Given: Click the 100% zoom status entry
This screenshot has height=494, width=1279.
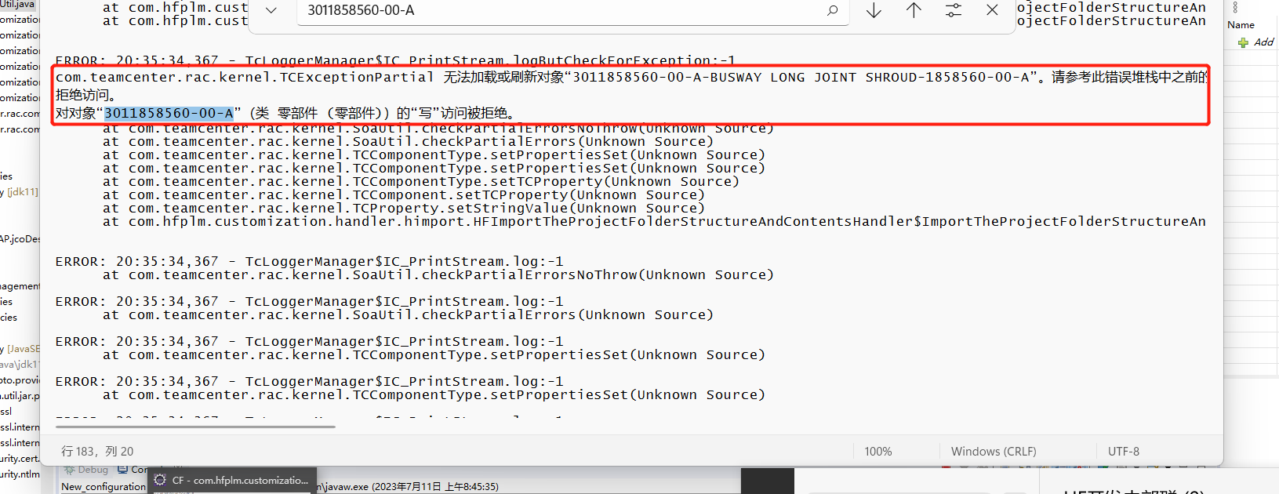Looking at the screenshot, I should click(878, 452).
